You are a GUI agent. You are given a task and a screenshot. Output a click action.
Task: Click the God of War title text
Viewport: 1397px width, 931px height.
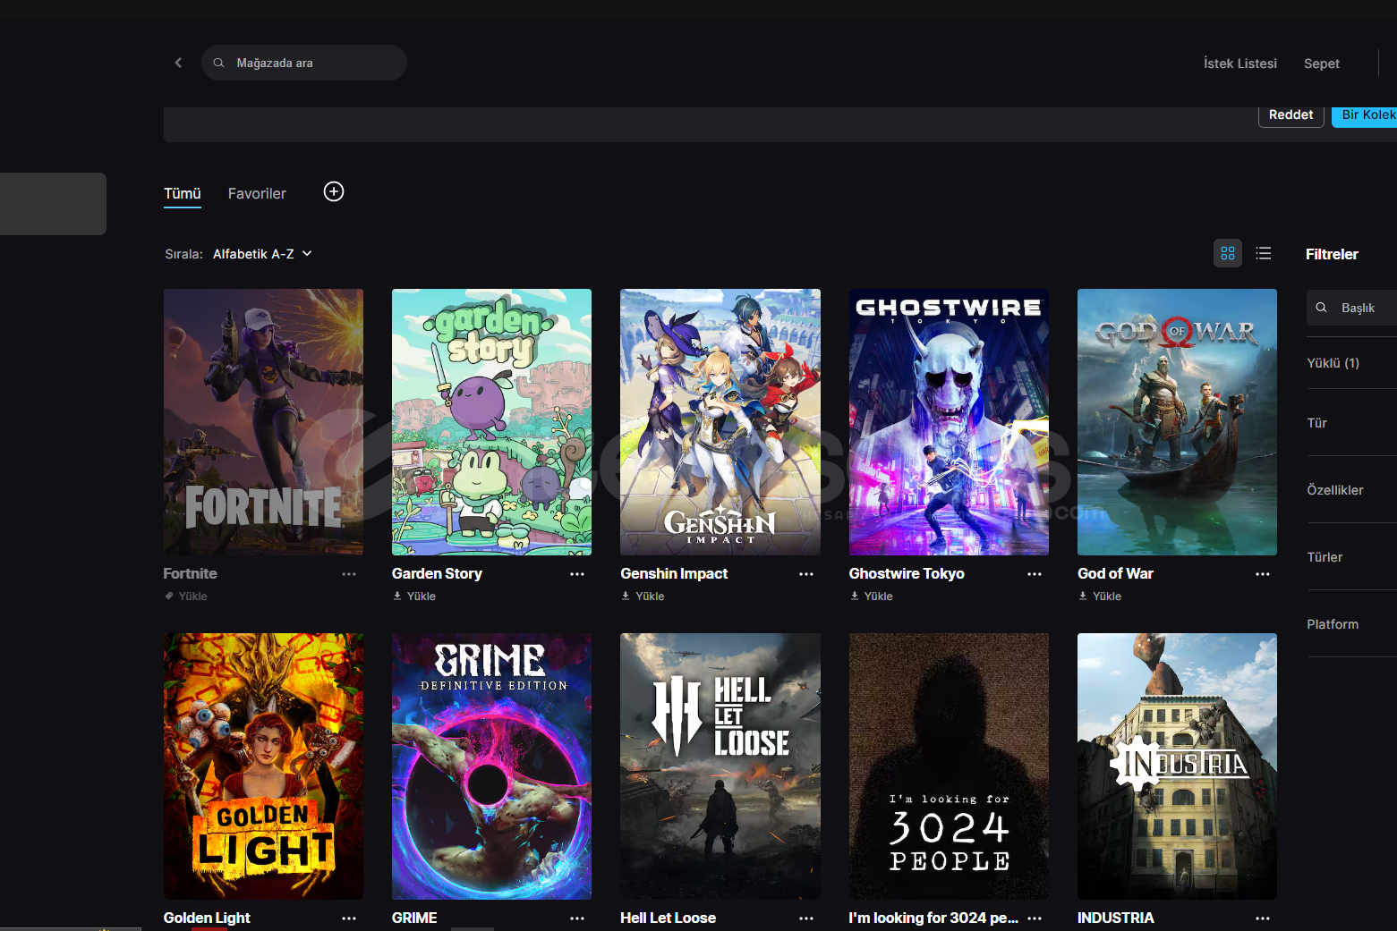[x=1115, y=574]
